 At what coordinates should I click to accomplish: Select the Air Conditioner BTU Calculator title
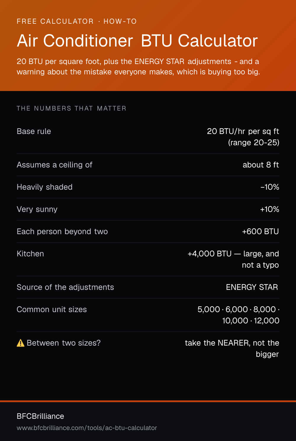(137, 41)
